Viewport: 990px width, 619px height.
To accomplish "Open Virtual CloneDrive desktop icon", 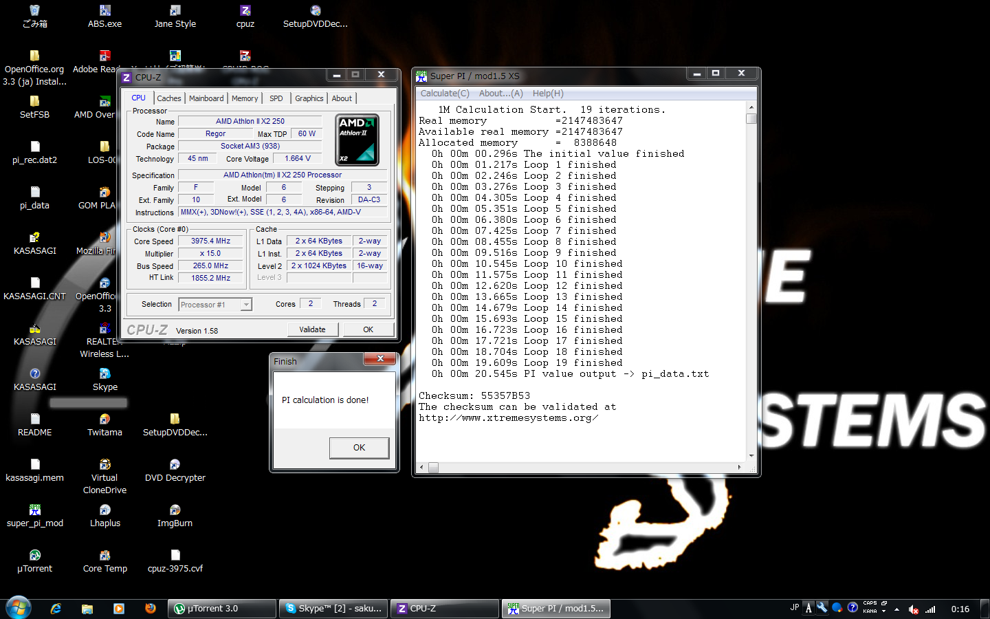I will [104, 477].
